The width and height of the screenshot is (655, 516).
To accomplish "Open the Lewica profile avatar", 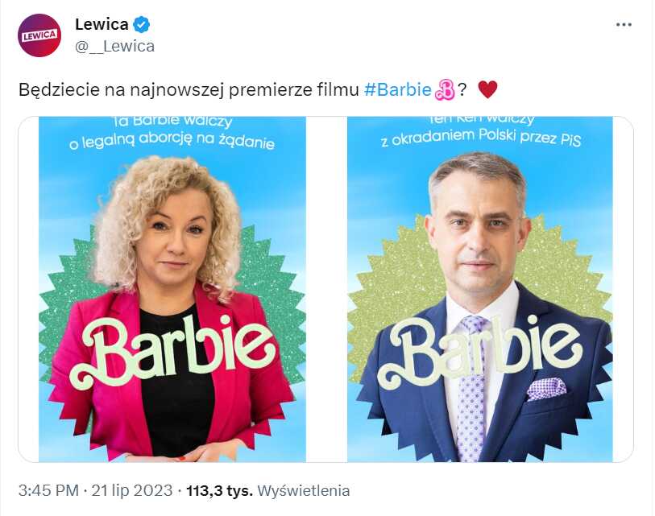I will click(x=39, y=35).
